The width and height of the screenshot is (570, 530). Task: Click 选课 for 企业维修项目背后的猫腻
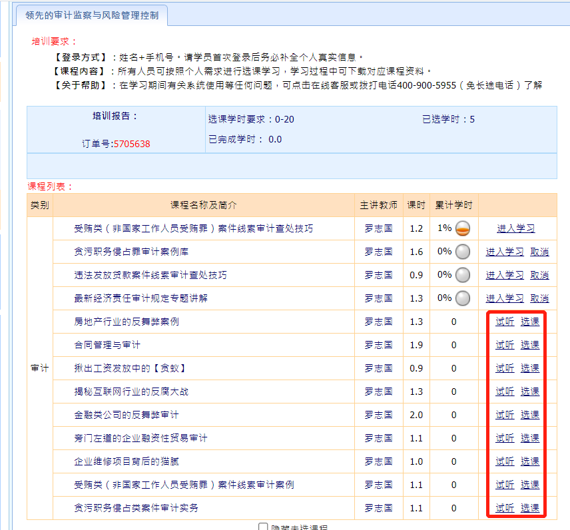[x=530, y=461]
